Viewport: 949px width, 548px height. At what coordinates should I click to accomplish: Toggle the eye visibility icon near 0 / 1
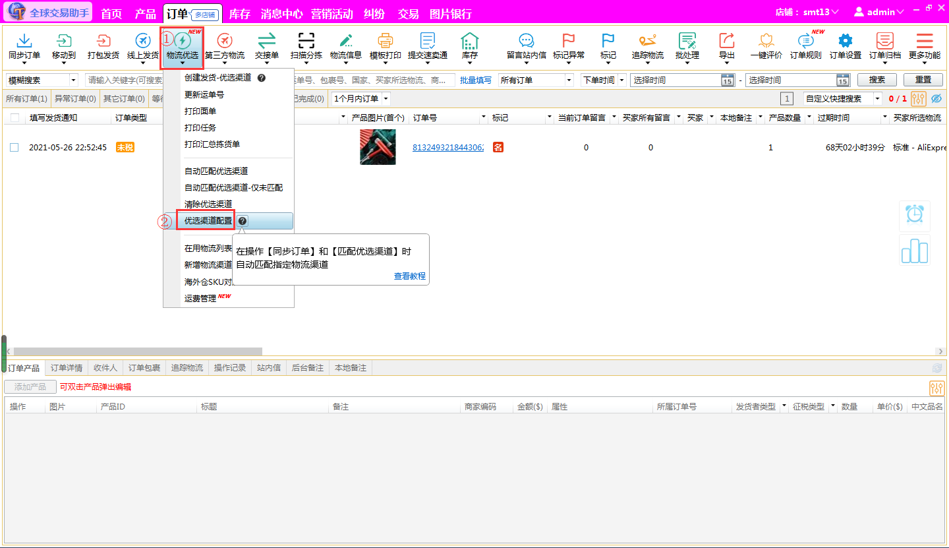click(936, 99)
